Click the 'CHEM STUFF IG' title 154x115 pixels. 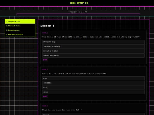click(x=79, y=3)
